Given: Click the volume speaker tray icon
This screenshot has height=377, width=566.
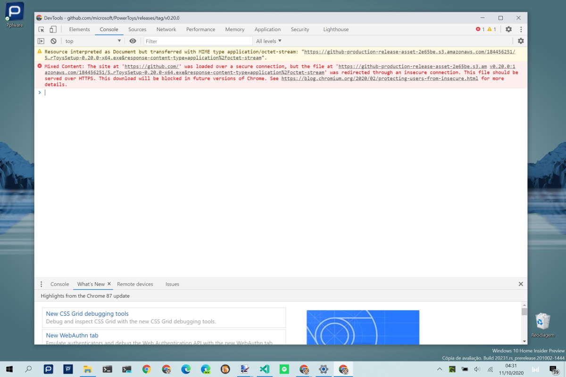Looking at the screenshot, I should (x=477, y=369).
